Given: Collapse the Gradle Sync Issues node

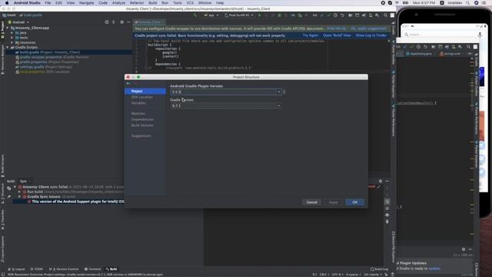Looking at the screenshot, I should pyautogui.click(x=19, y=197).
